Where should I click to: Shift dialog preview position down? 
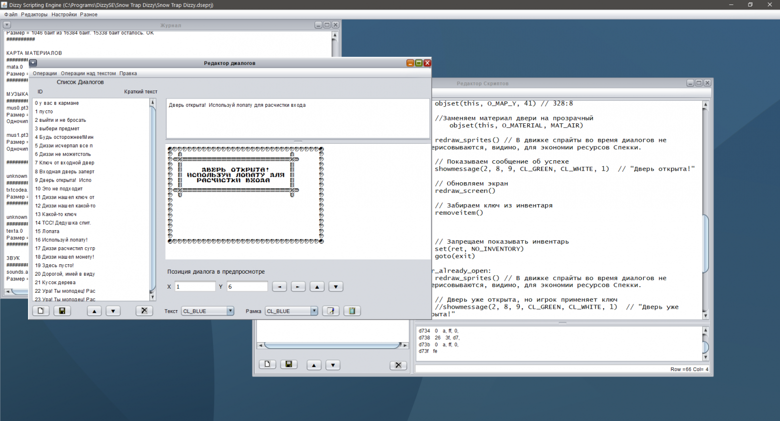tap(336, 287)
